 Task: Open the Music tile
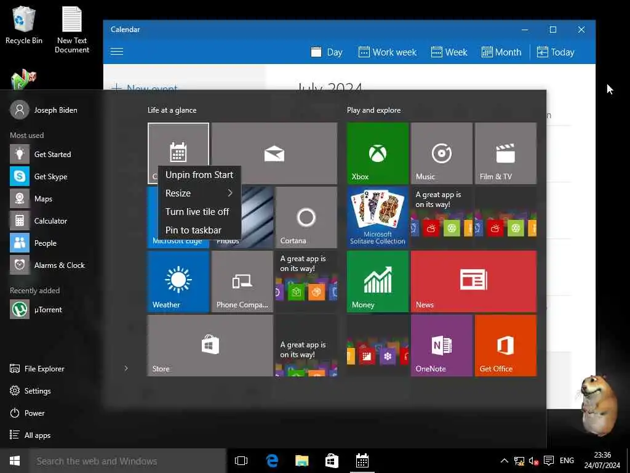[442, 153]
